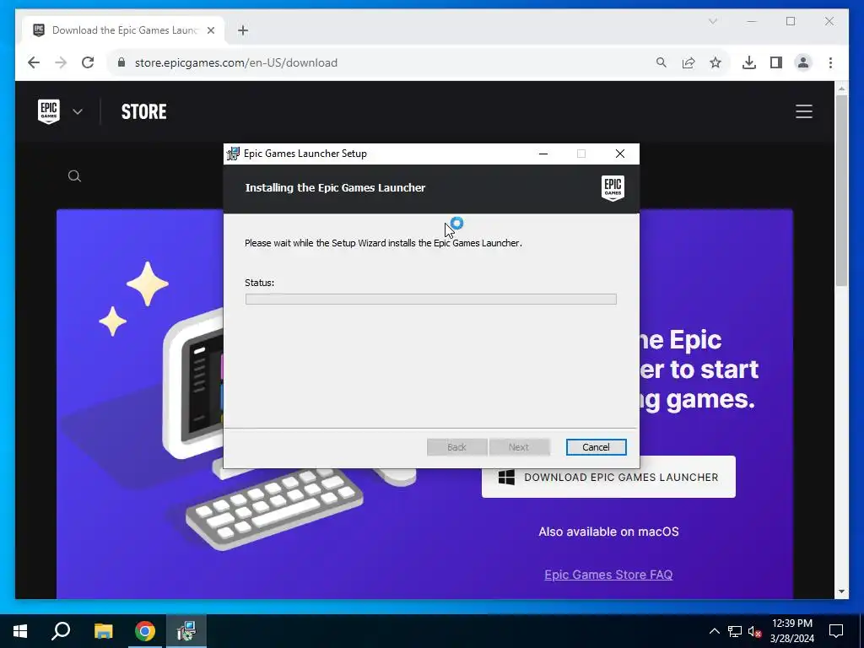Click the Status: label in setup

[x=260, y=283]
